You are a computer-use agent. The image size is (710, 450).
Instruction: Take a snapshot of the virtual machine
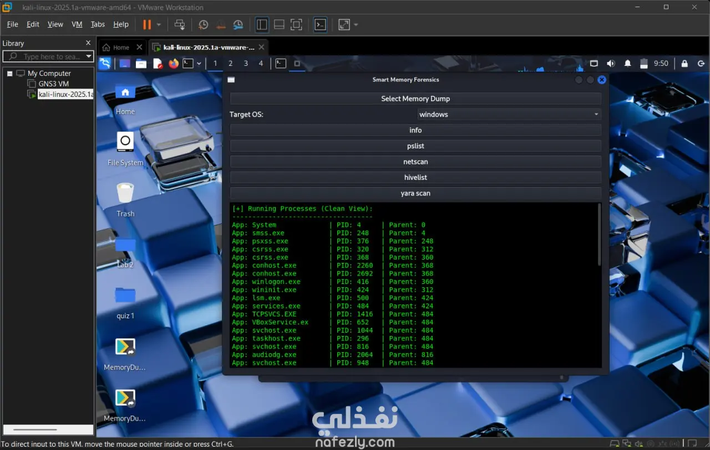click(204, 24)
